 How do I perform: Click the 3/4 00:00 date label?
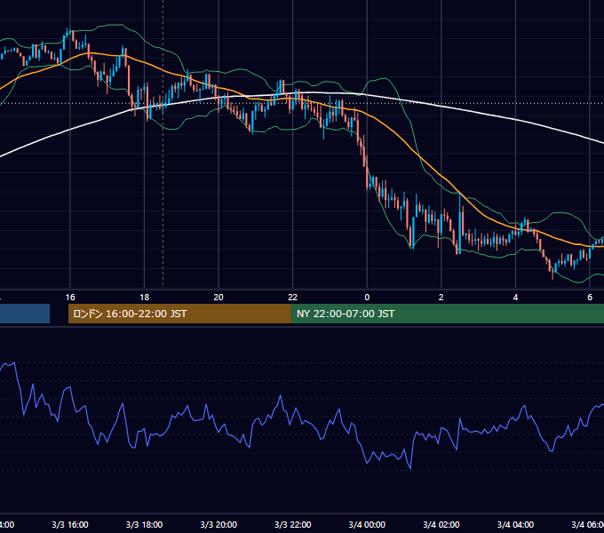[x=367, y=524]
